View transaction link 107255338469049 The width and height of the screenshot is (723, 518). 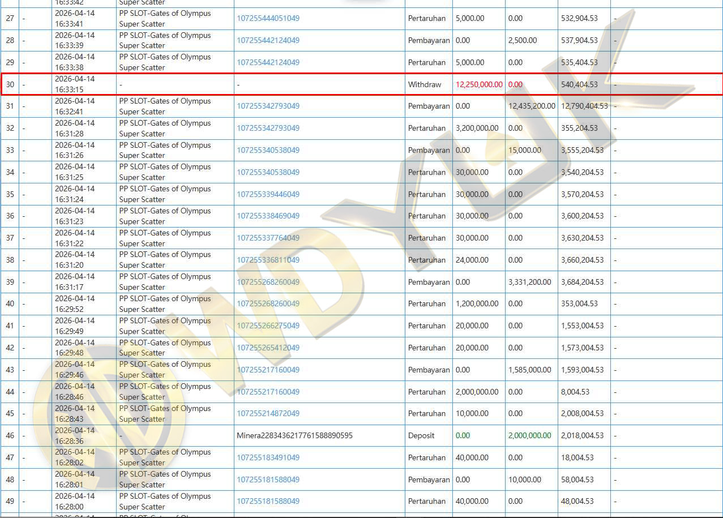(268, 216)
